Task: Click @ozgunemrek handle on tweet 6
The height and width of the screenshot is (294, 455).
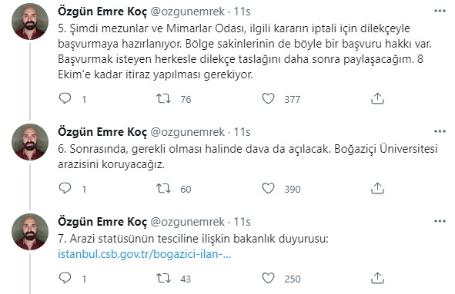Action: click(187, 132)
